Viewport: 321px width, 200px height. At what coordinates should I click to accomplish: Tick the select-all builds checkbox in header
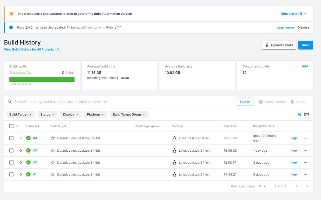click(11, 126)
